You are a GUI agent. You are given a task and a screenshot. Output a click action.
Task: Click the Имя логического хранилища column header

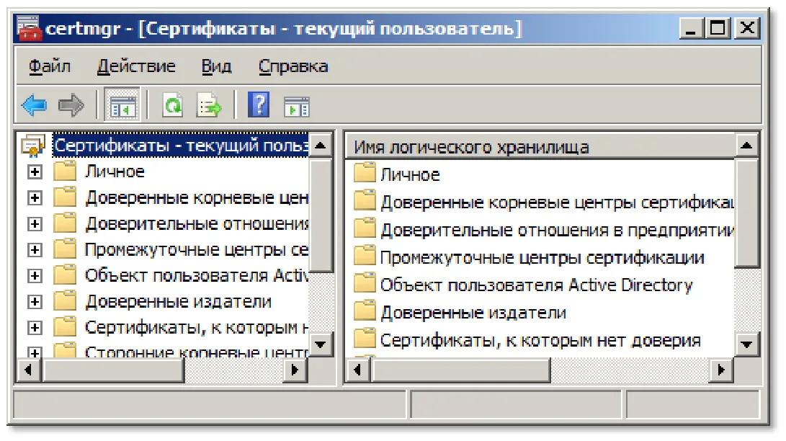click(540, 147)
